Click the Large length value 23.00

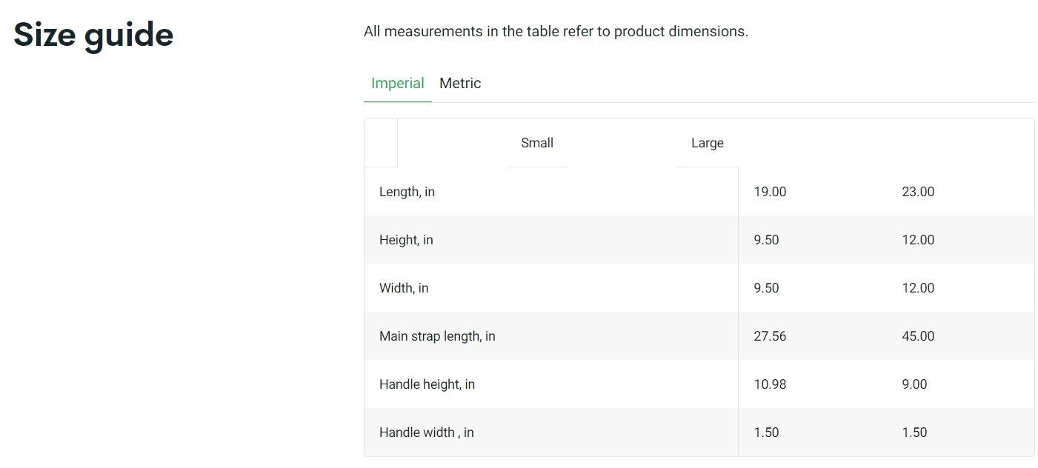click(918, 192)
